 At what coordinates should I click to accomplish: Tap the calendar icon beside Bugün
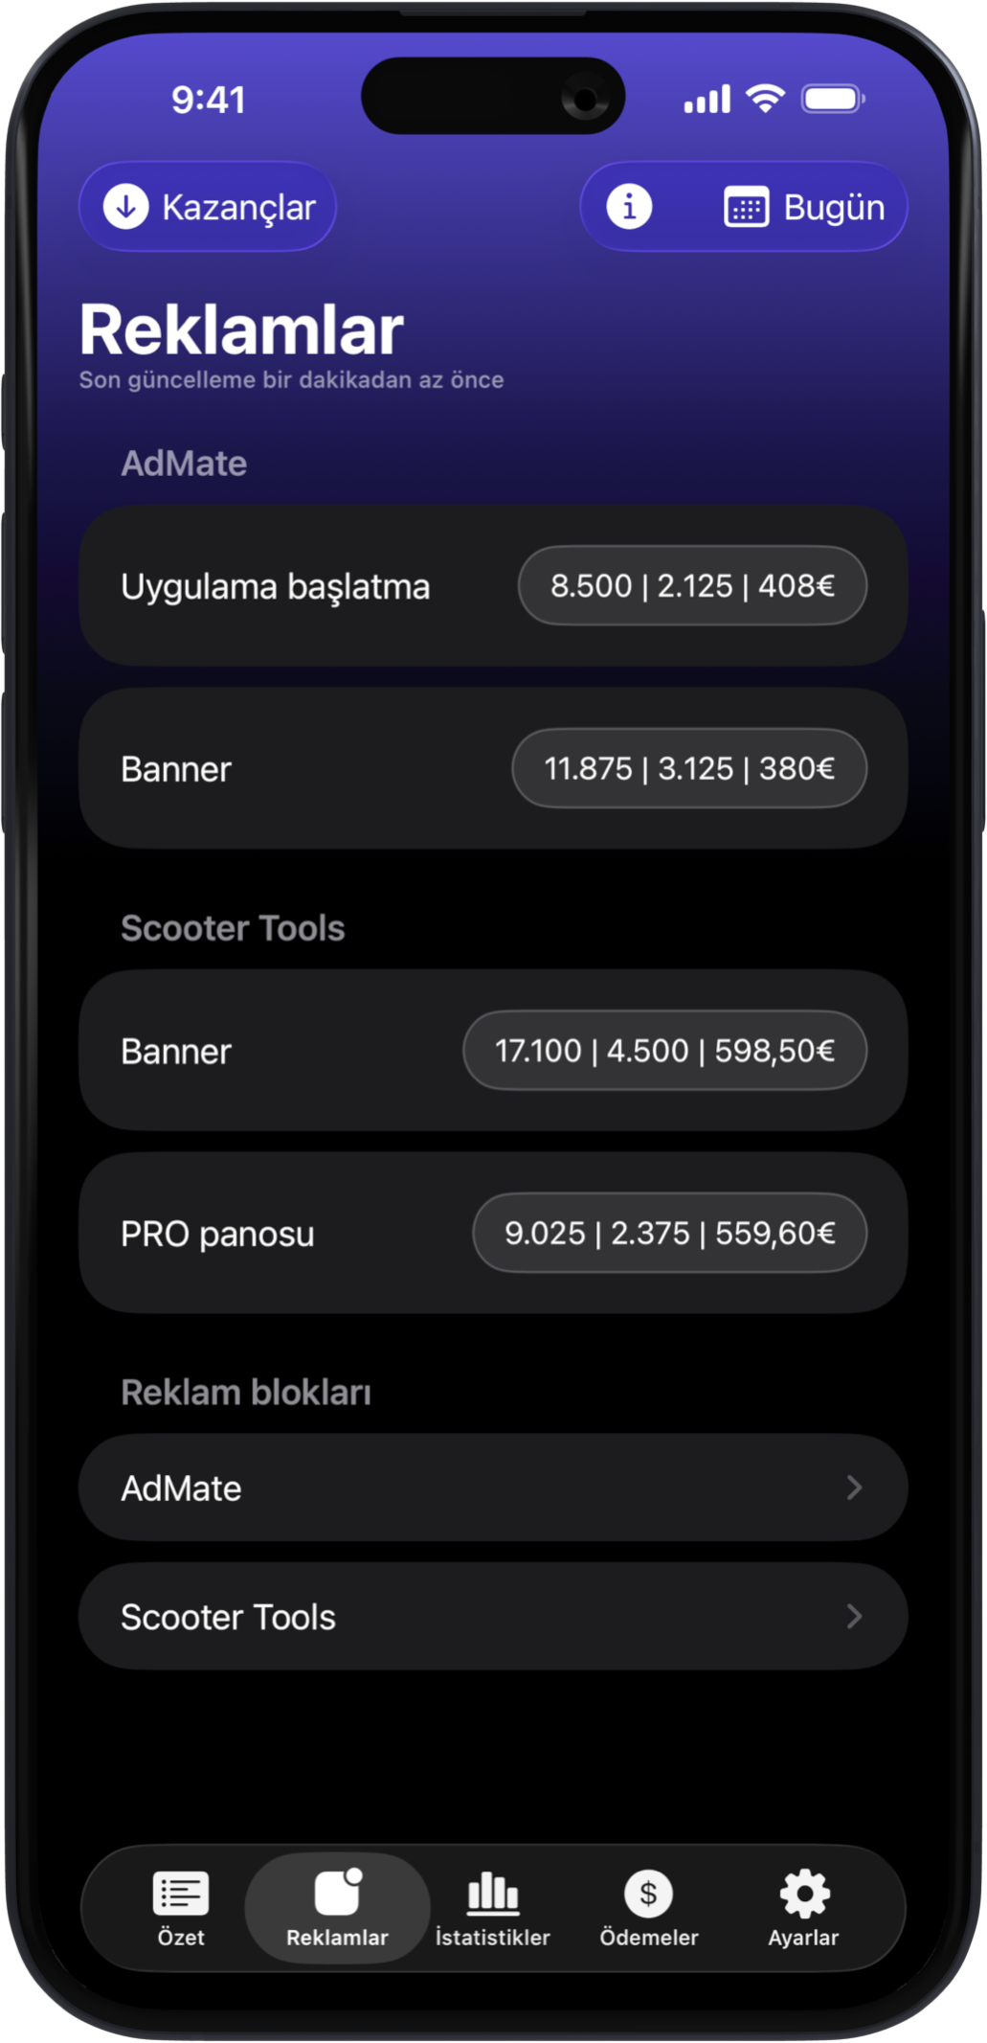(x=746, y=208)
